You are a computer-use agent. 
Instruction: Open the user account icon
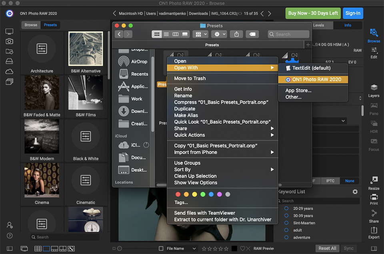tap(10, 225)
